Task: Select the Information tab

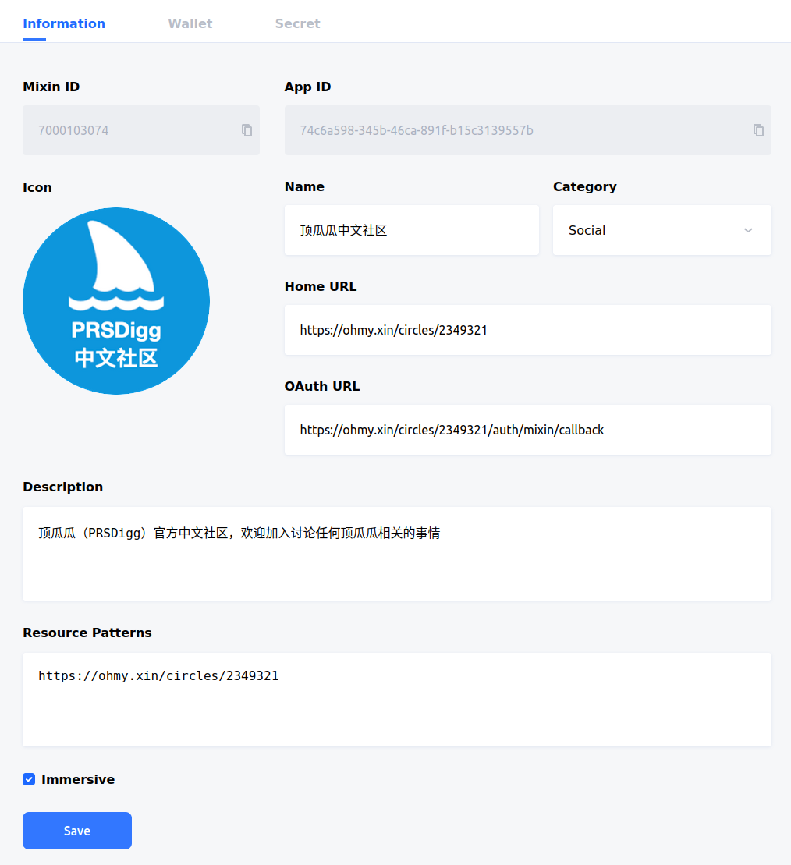Action: point(64,23)
